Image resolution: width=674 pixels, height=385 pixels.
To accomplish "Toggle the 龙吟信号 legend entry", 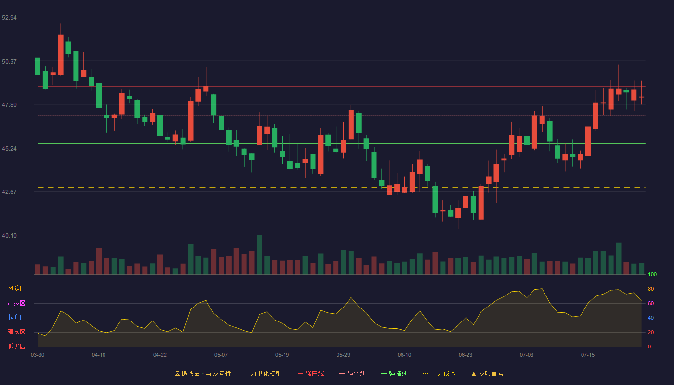I will [487, 373].
